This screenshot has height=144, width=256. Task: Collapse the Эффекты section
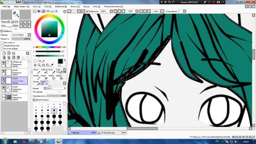tap(2, 31)
